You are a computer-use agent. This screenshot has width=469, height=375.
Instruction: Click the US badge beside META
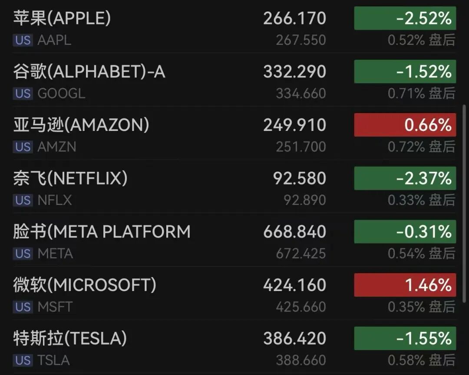tap(23, 254)
